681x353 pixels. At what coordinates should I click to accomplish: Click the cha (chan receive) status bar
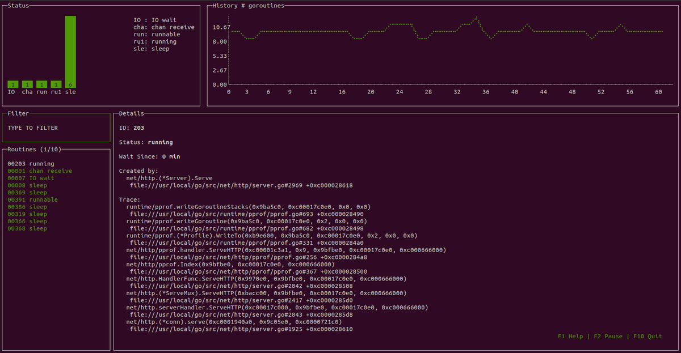27,84
